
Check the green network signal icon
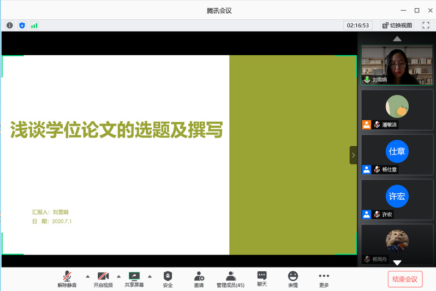point(34,25)
